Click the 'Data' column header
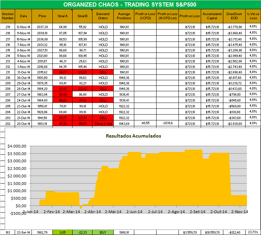 pos(23,16)
